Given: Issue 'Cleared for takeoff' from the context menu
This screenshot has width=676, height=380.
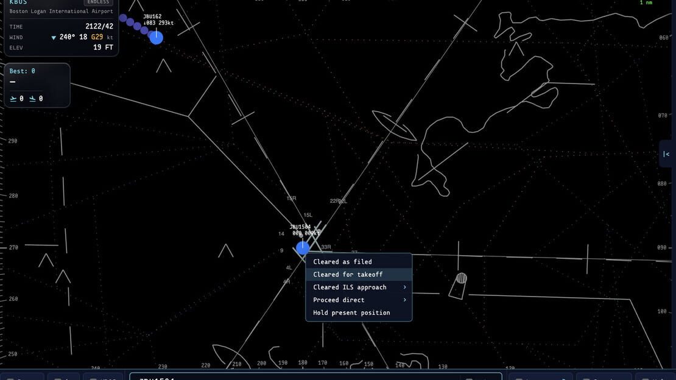Looking at the screenshot, I should click(359, 274).
